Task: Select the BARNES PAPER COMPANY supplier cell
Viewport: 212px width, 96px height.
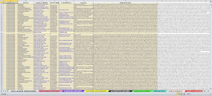Action: (x=26, y=30)
